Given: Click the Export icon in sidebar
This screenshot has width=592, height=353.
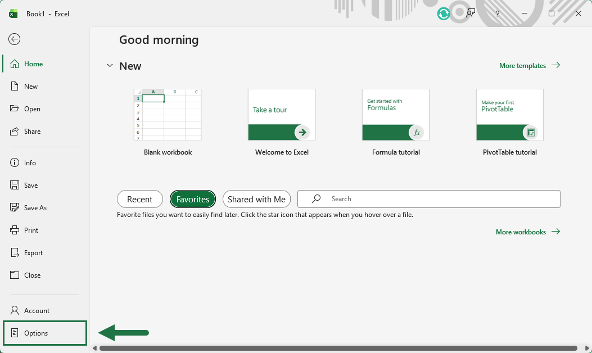Looking at the screenshot, I should (x=15, y=252).
